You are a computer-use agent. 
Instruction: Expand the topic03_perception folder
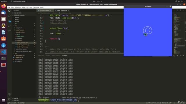click(x=21, y=49)
